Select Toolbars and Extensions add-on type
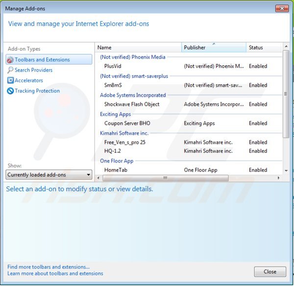Image resolution: width=294 pixels, height=286 pixels. pyautogui.click(x=49, y=60)
